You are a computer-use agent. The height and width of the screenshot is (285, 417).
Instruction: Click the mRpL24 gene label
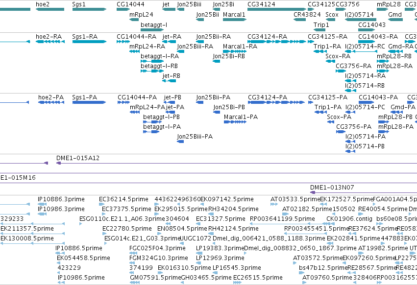click(x=141, y=14)
